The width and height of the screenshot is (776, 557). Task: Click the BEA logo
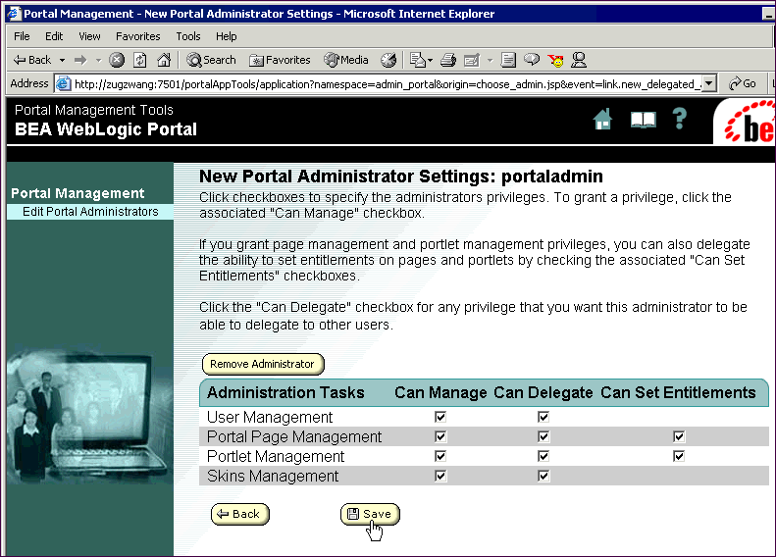coord(745,122)
